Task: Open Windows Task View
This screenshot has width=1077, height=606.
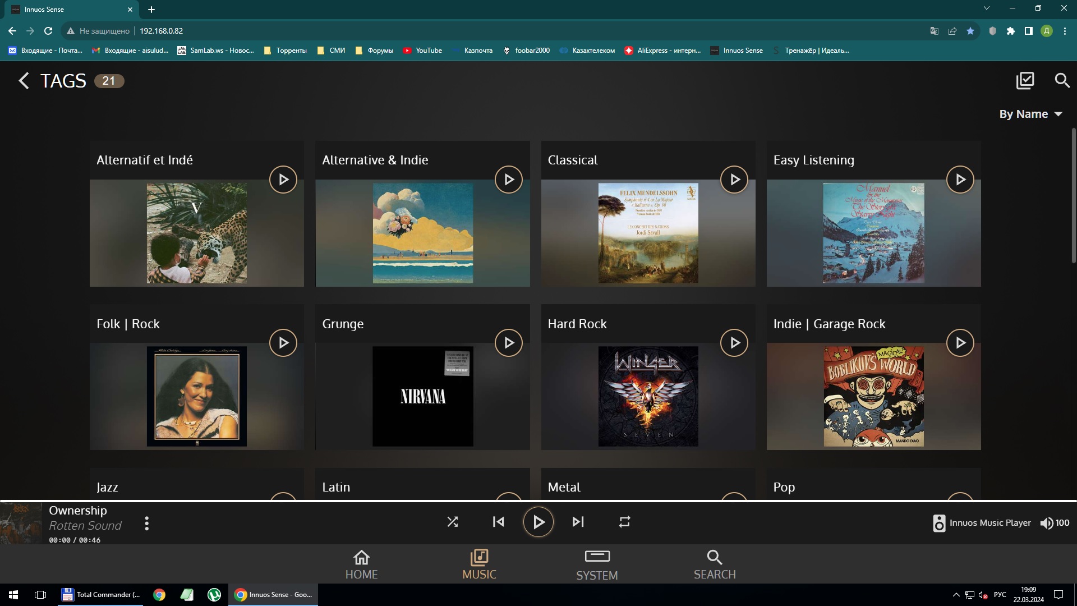Action: point(40,595)
